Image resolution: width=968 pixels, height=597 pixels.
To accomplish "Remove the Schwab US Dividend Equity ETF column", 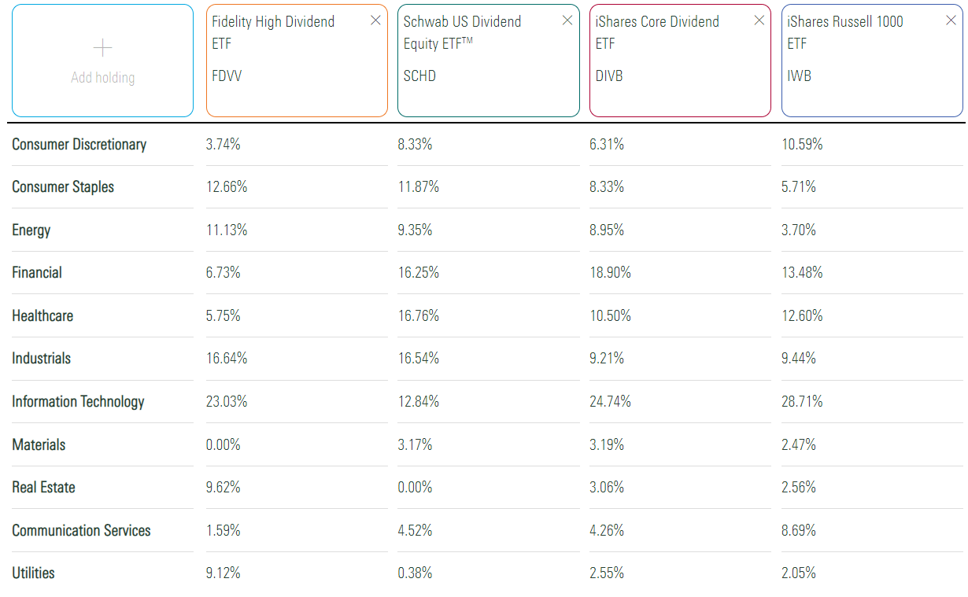I will pyautogui.click(x=567, y=20).
